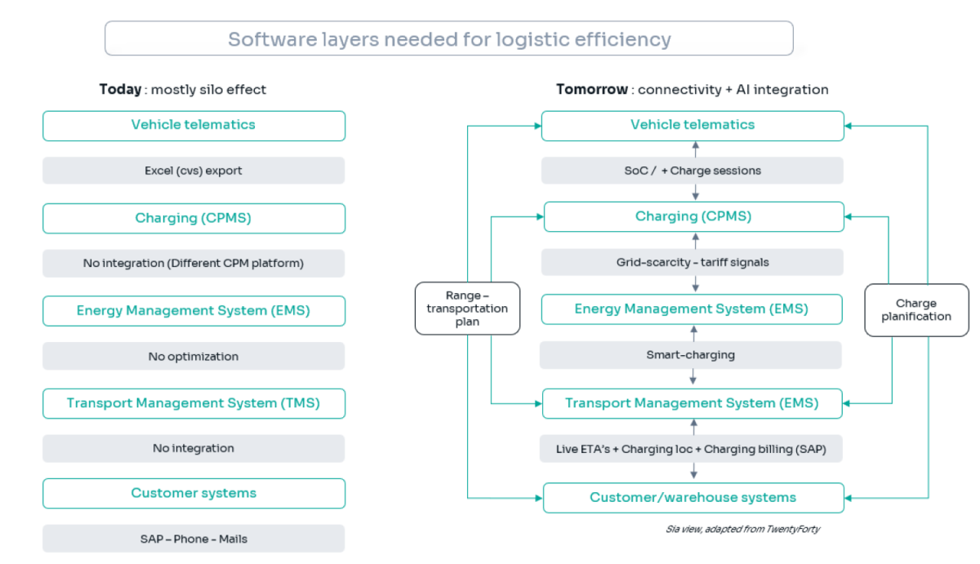Select the 'Grid-scarcity – tariff signals' box
This screenshot has width=980, height=564.
[x=693, y=262]
